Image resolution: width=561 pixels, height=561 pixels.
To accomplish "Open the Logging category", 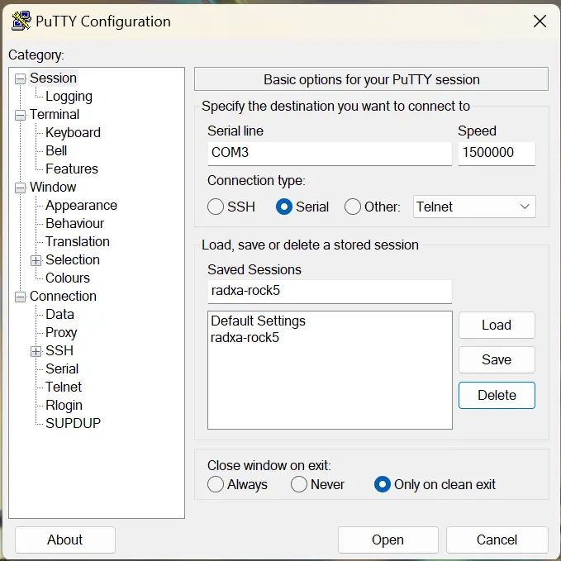I will [x=69, y=96].
